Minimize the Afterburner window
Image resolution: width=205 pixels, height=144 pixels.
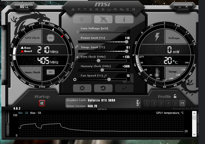[x=180, y=7]
